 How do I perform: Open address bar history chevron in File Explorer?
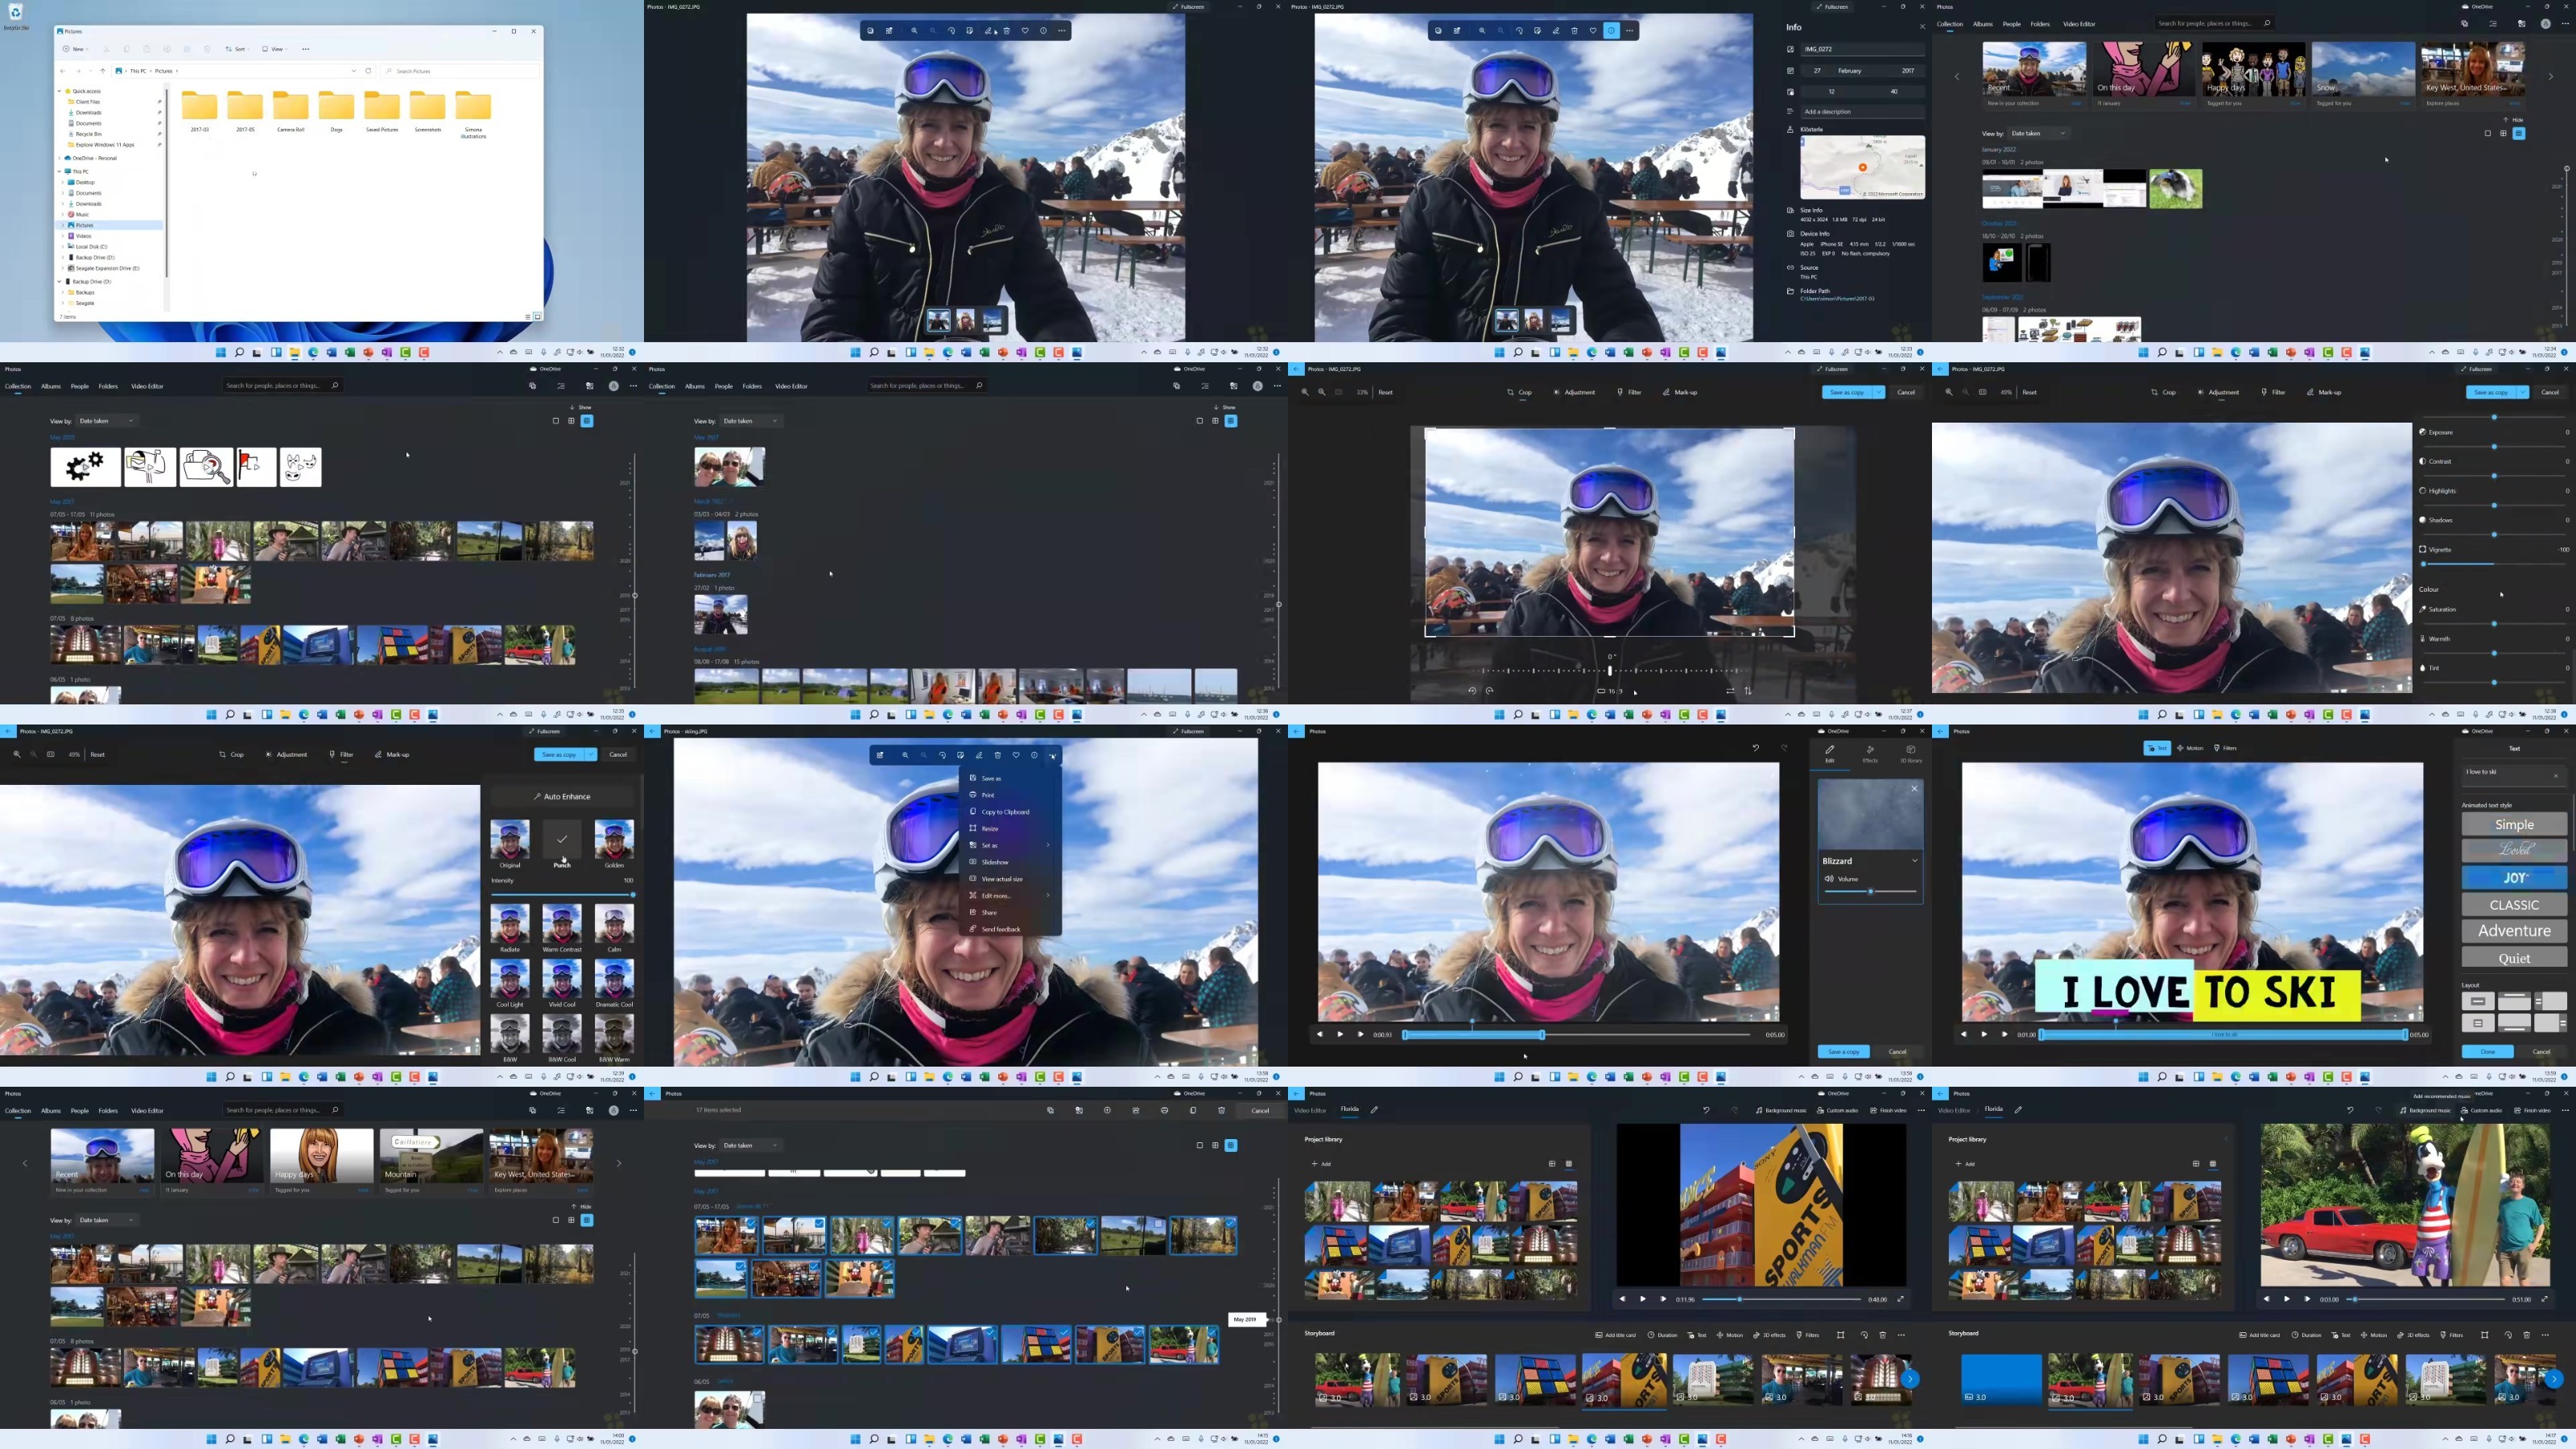tap(353, 71)
